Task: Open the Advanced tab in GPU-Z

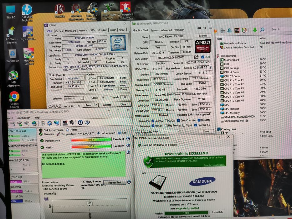Action: click(x=166, y=30)
